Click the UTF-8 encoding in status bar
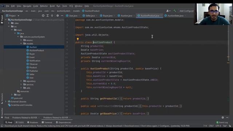The image size is (233, 131). pos(218,126)
